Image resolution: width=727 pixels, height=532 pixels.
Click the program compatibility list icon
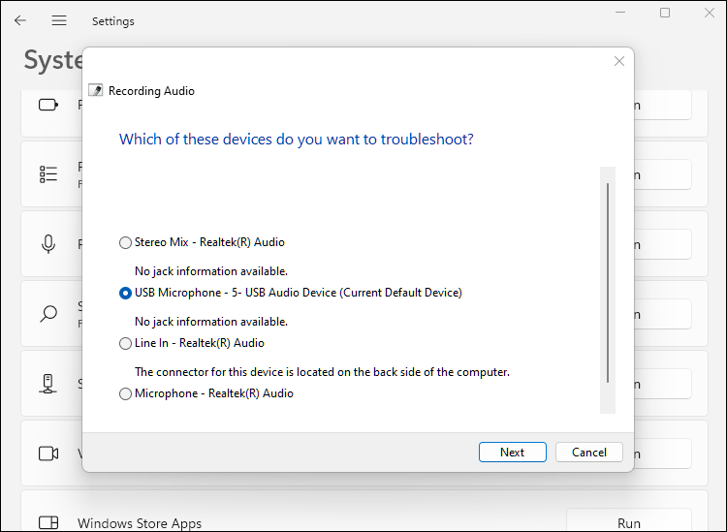click(x=48, y=174)
